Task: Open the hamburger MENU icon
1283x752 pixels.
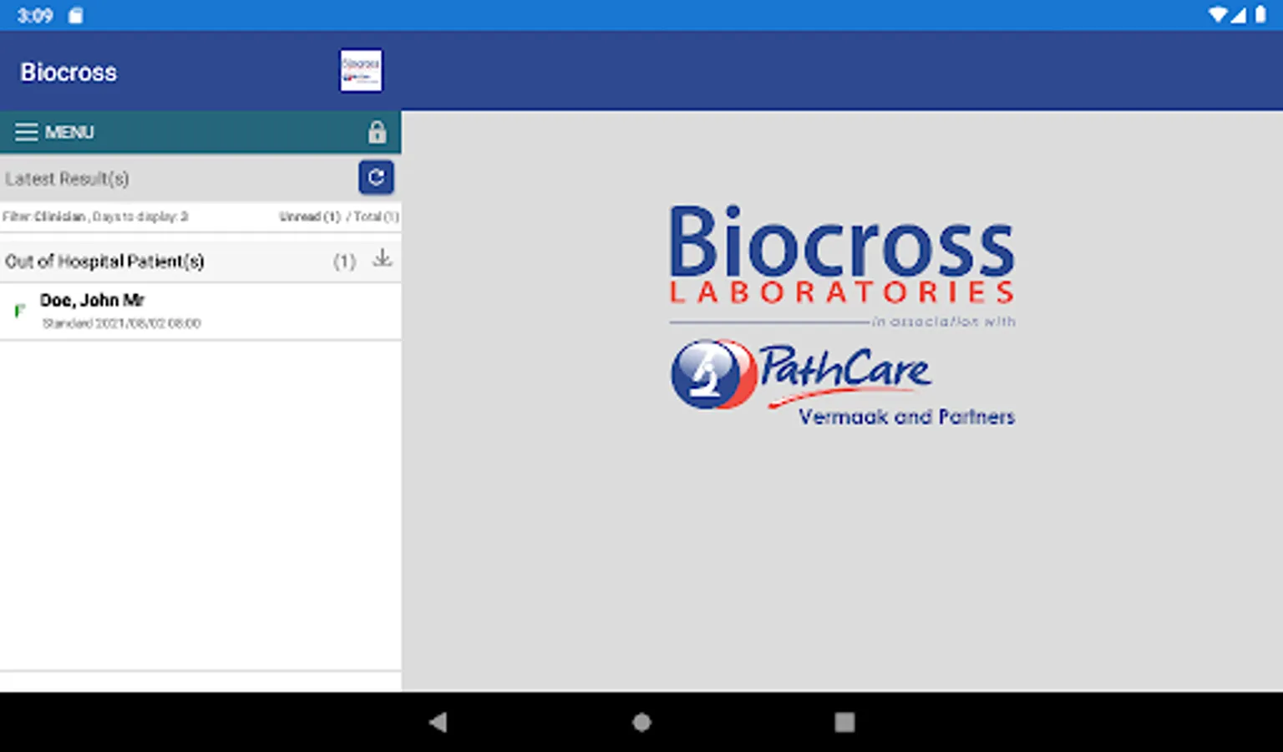Action: tap(27, 132)
